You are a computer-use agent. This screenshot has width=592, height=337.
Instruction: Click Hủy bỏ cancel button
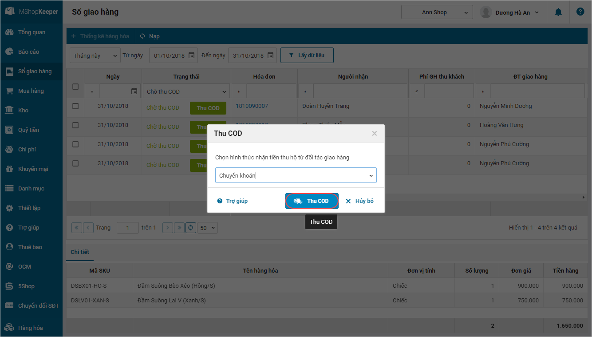click(360, 201)
